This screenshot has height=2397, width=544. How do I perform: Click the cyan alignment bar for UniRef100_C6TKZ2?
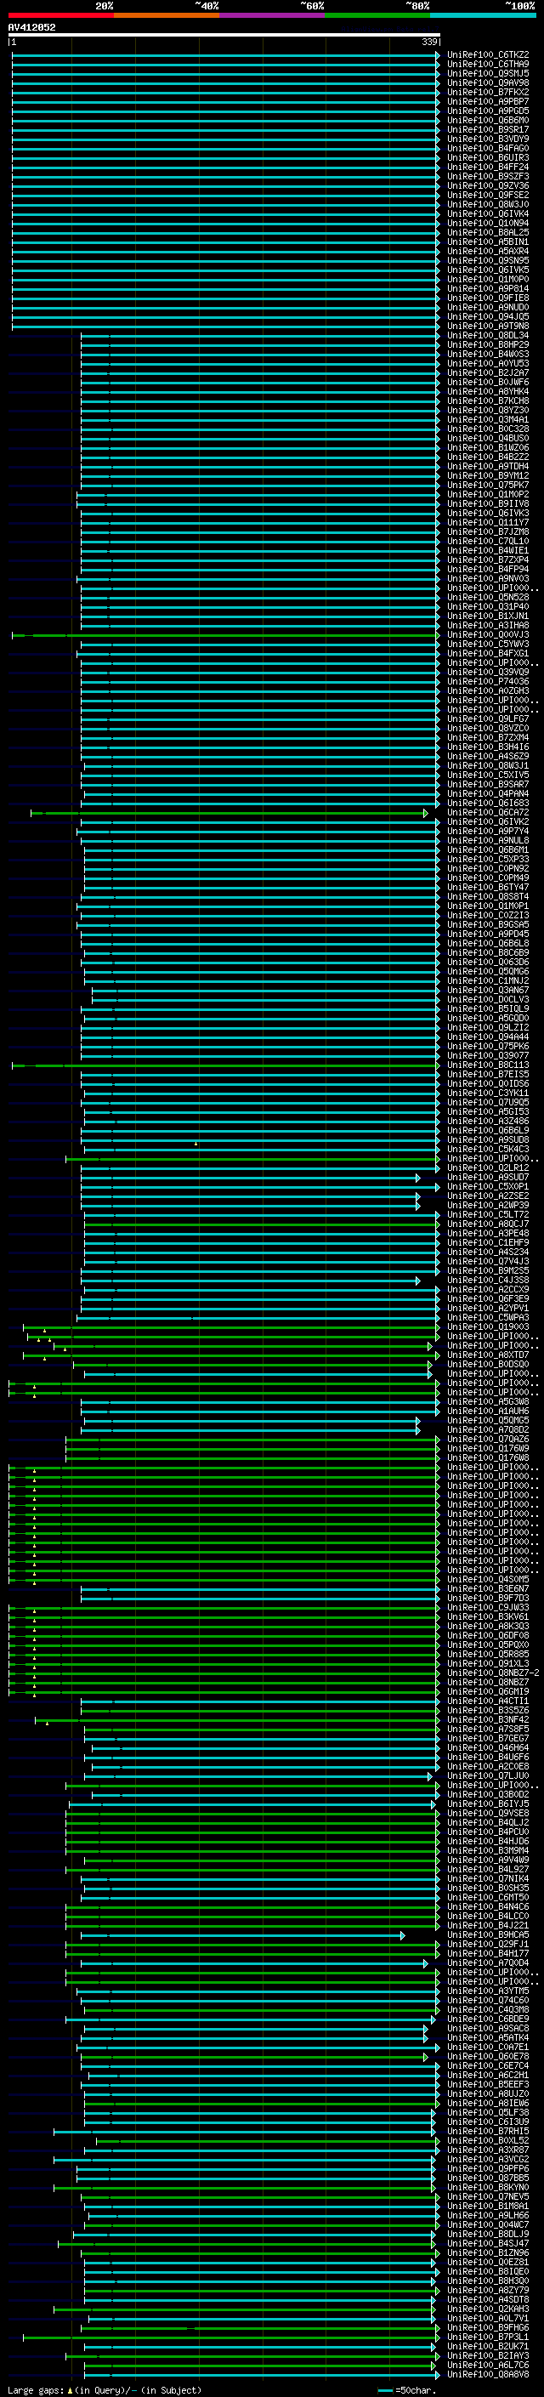click(224, 55)
